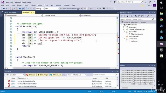Screen dimensions: 166x93
Task: Switch to the FBullCowGame.h tab
Action: tap(10, 13)
